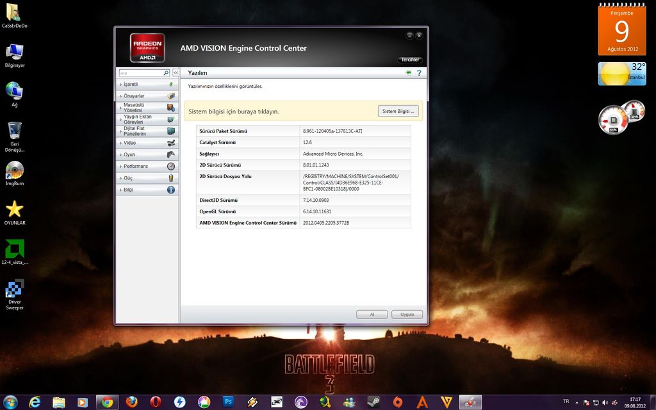Launch Firefox from the taskbar

[x=132, y=402]
